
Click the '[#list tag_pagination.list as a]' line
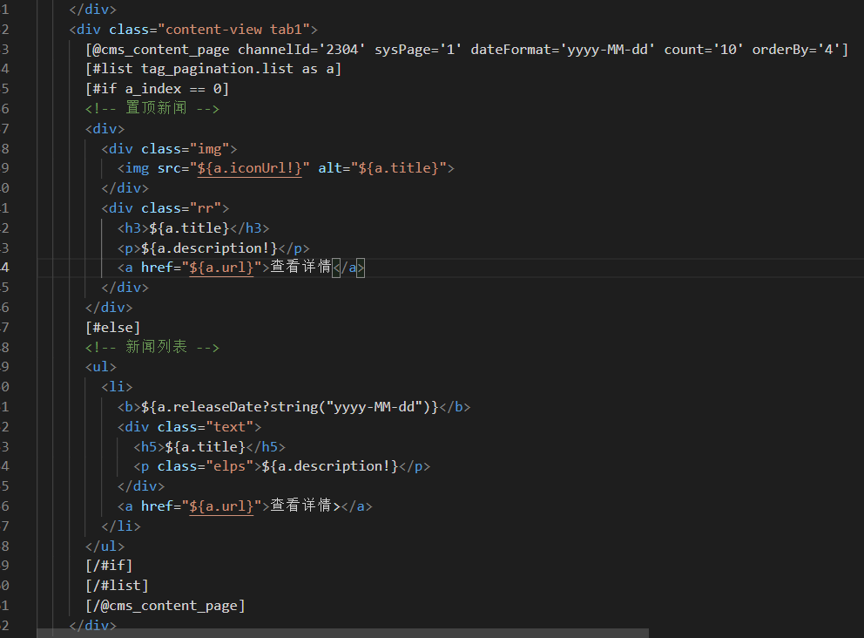click(213, 69)
